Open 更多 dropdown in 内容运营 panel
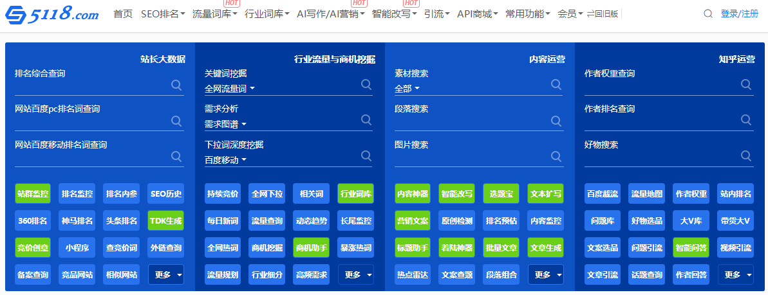Image resolution: width=768 pixels, height=295 pixels. 546,274
